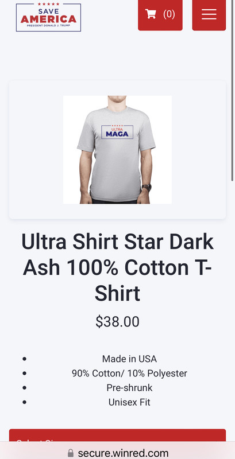
Task: Open the Ultra MAGA shirt product photo
Action: click(117, 150)
